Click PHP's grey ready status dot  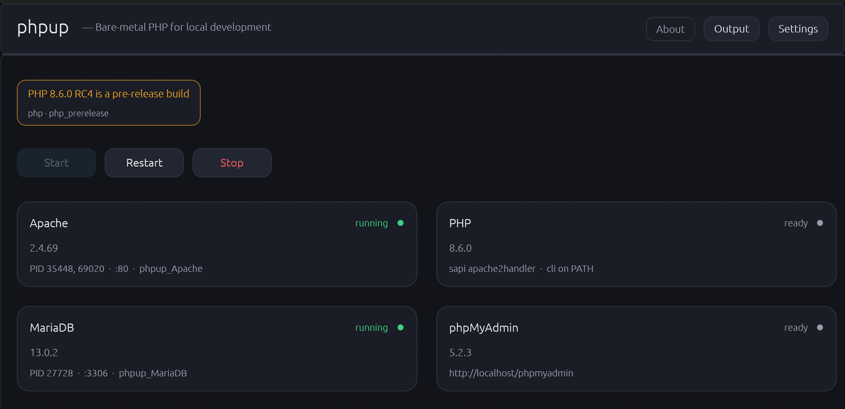point(820,223)
